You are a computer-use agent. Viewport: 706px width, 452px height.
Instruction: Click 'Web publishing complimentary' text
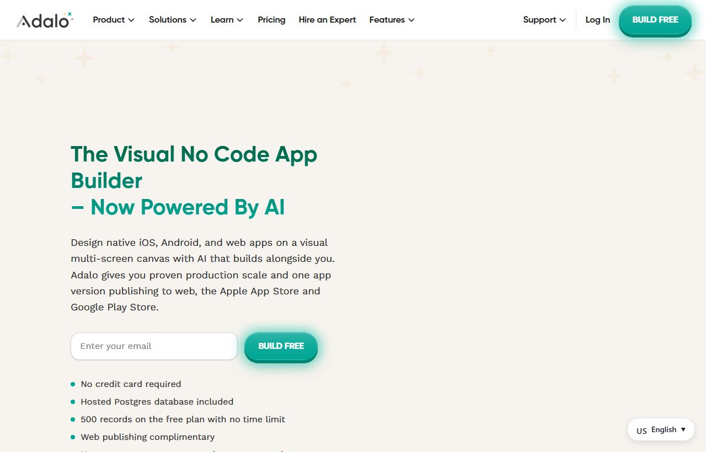(148, 437)
